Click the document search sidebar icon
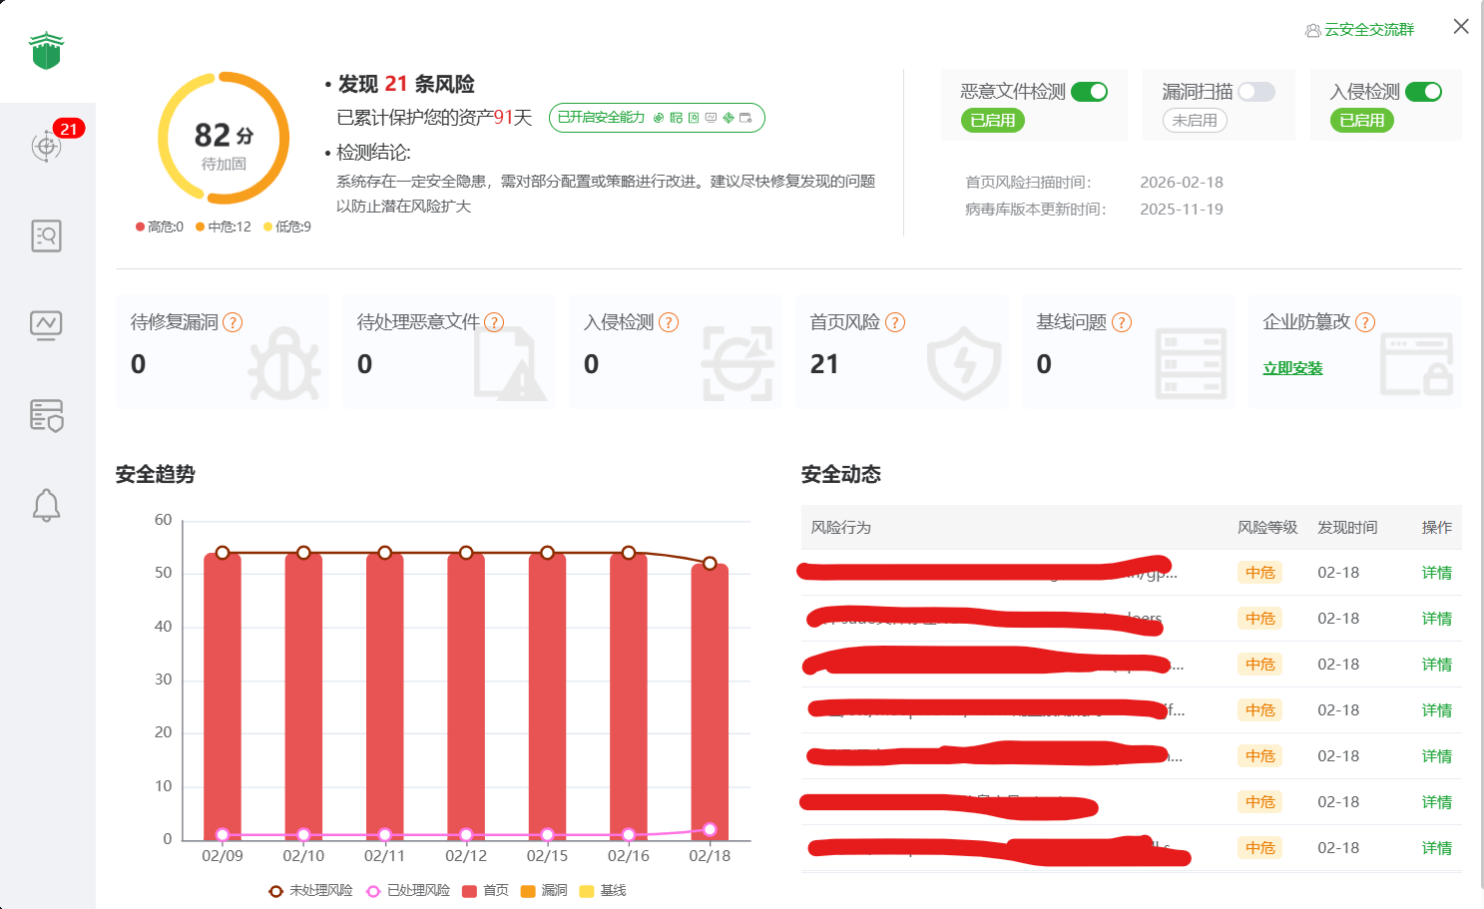This screenshot has height=909, width=1484. click(x=47, y=235)
